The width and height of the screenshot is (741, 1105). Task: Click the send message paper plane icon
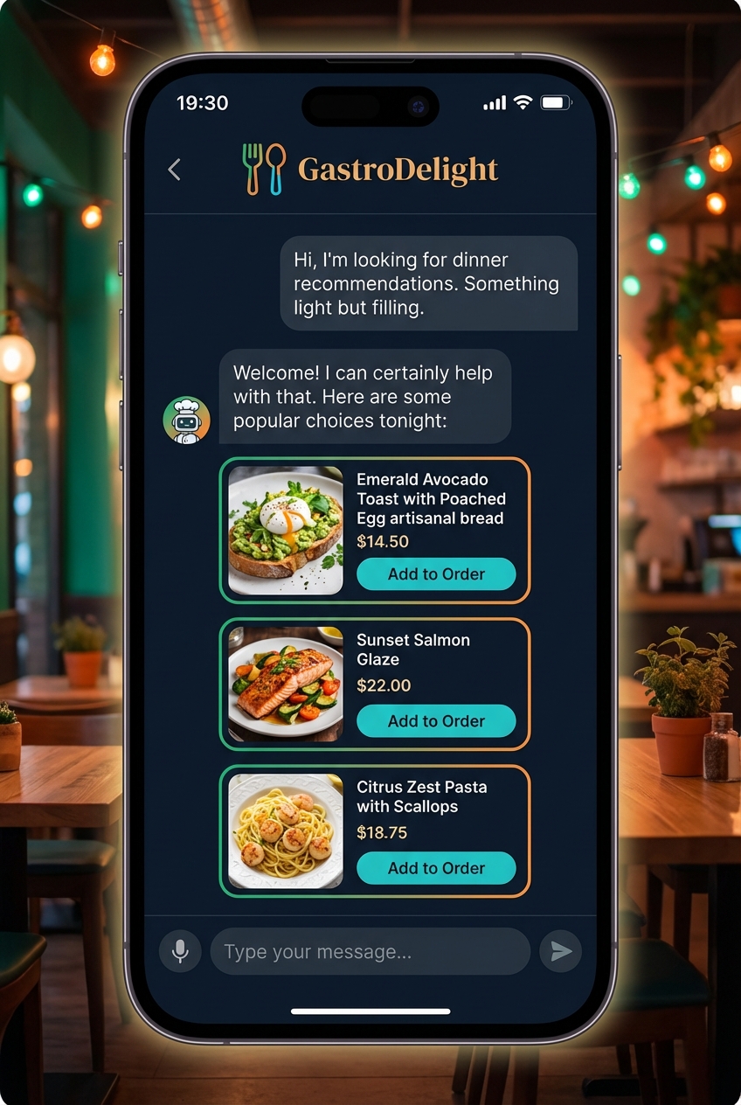(x=561, y=951)
